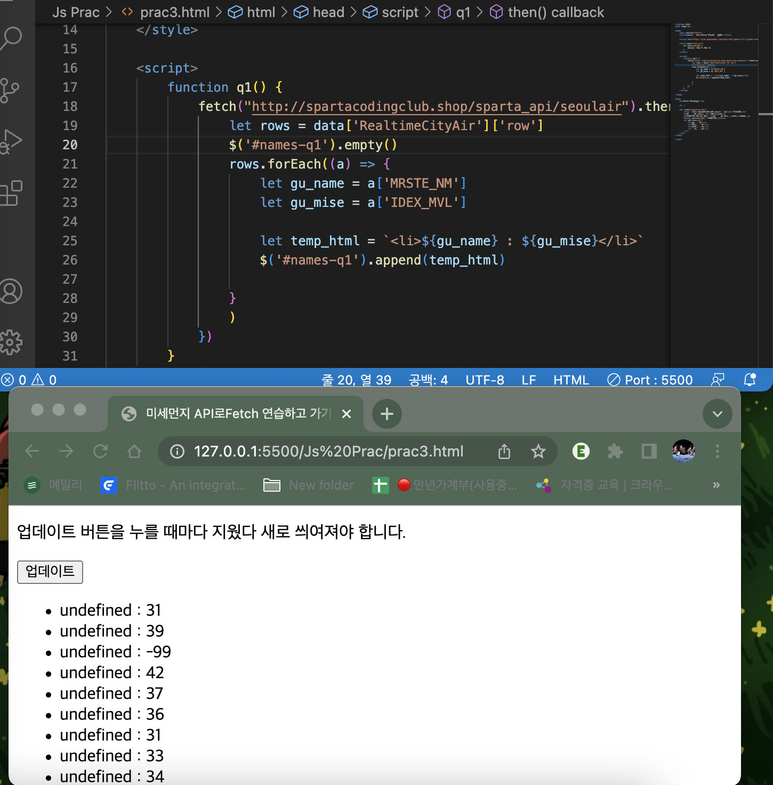Screen dimensions: 773x785
Task: Open a new browser tab
Action: [387, 414]
